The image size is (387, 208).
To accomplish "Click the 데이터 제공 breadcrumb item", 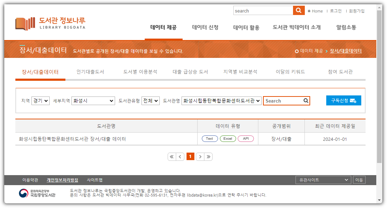I will tap(312, 51).
